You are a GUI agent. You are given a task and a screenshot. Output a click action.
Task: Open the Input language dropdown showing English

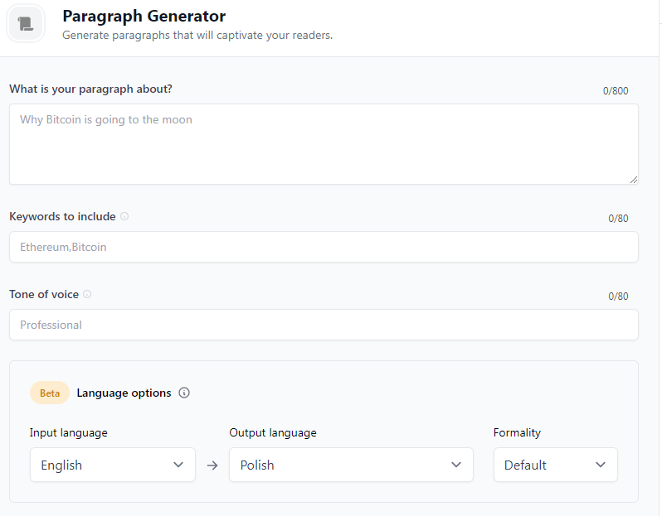click(x=113, y=465)
